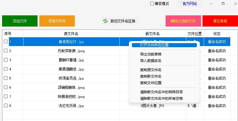This screenshot has height=121, width=238.
Task: Click 重命名成功 status in row 8
Action: 217,106
